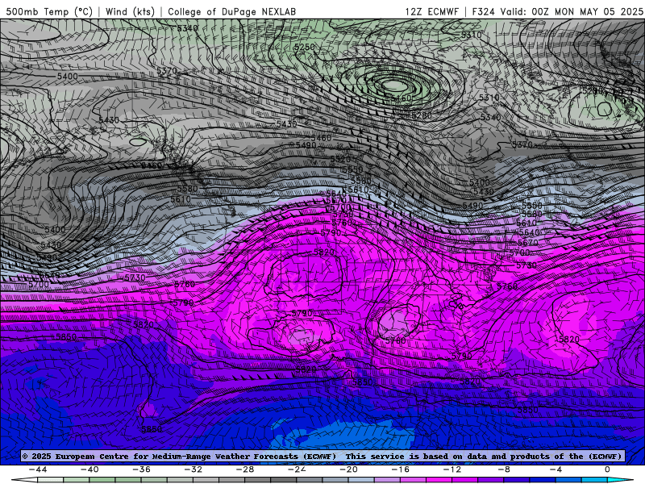Click the -44 color scale label
Screen dimensions: 645x484
point(37,469)
